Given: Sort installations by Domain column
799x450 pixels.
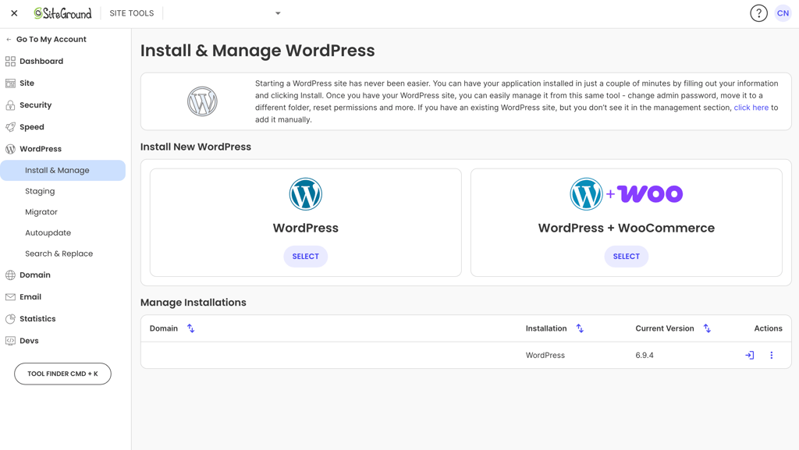Looking at the screenshot, I should pyautogui.click(x=190, y=328).
